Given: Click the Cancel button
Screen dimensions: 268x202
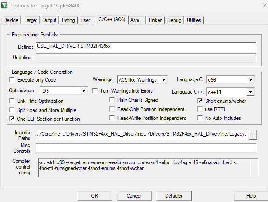Looking at the screenshot, I should click(x=134, y=196).
